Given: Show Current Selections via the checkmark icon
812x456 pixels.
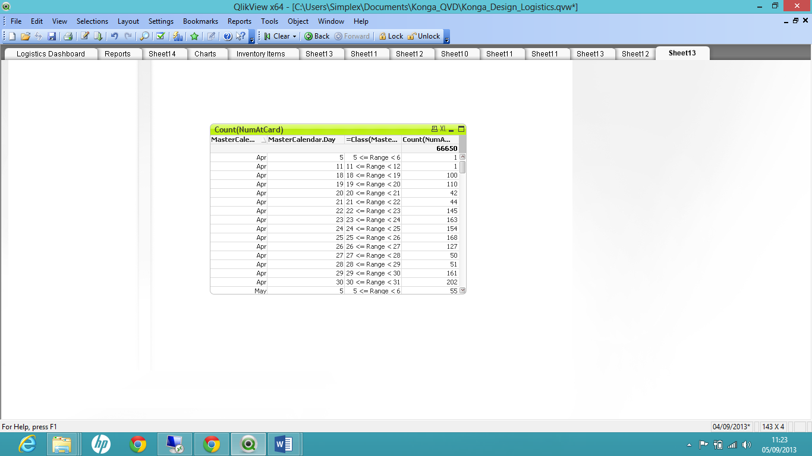Looking at the screenshot, I should 160,36.
